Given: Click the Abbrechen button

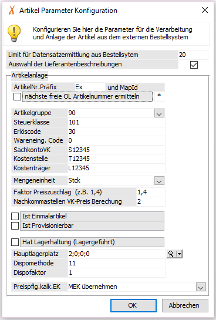Looking at the screenshot, I should (x=185, y=305).
